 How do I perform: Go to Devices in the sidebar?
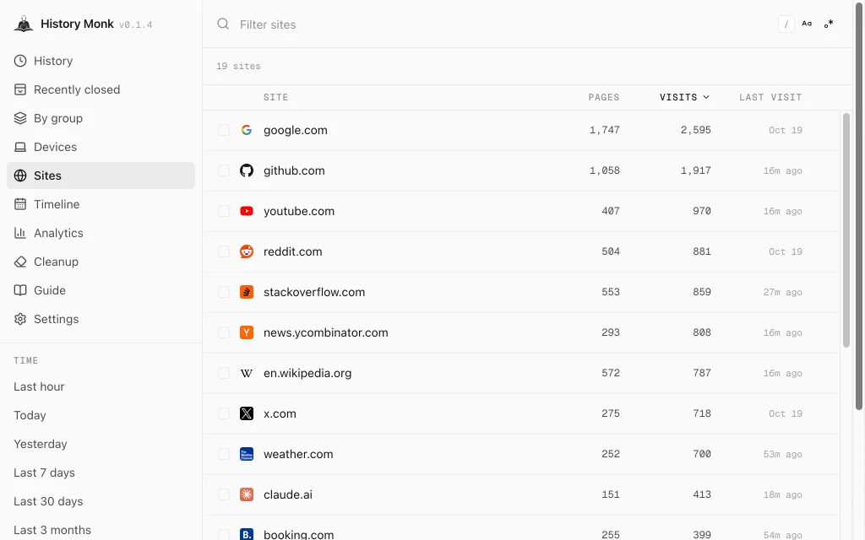coord(101,147)
